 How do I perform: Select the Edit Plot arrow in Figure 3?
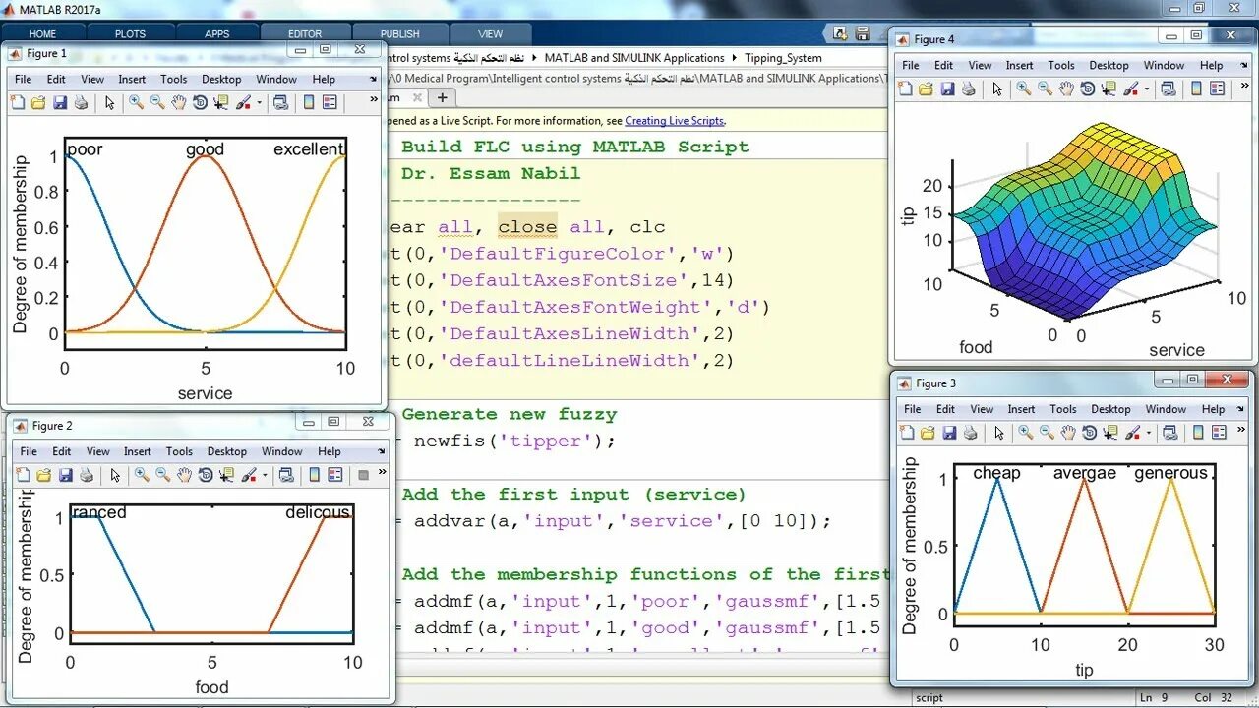tap(998, 433)
